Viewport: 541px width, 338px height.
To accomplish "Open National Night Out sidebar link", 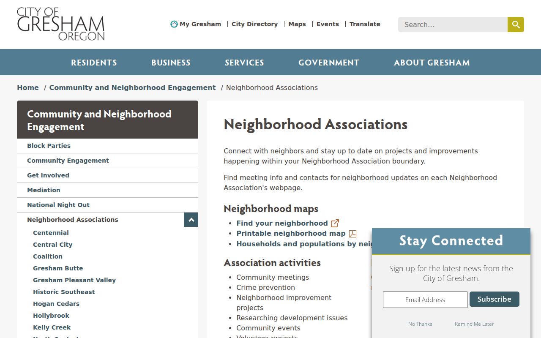I will pos(107,205).
